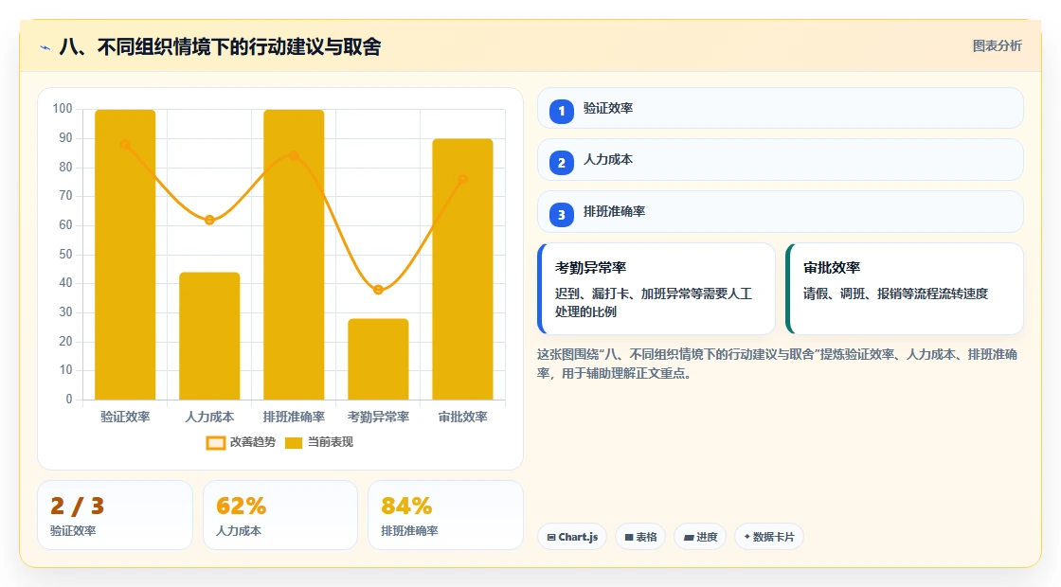Click the number 2 badge beside 人力成本
This screenshot has width=1061, height=587.
pyautogui.click(x=562, y=162)
